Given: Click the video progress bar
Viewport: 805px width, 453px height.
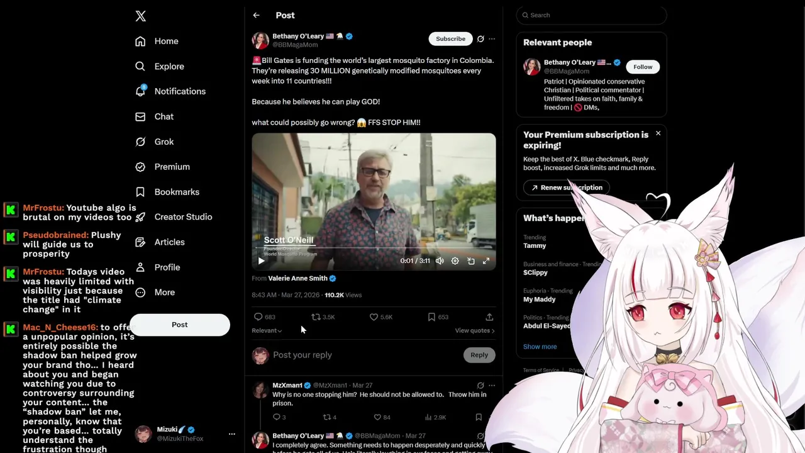Looking at the screenshot, I should pos(374,249).
